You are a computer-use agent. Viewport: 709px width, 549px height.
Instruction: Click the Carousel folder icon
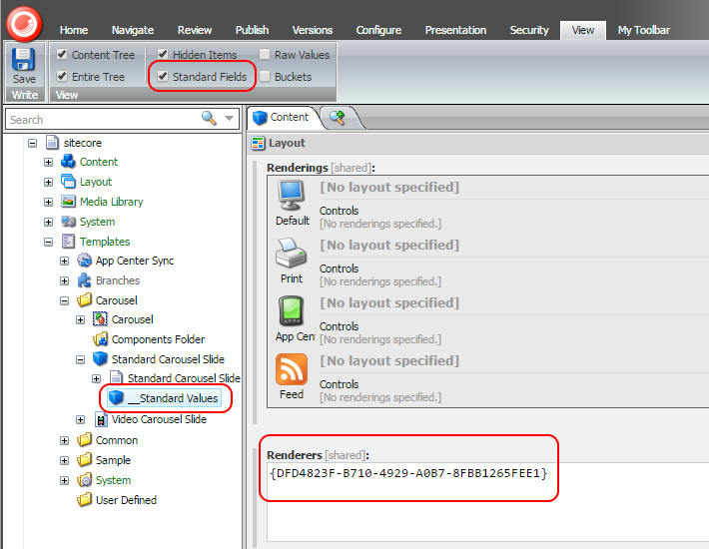pos(84,300)
